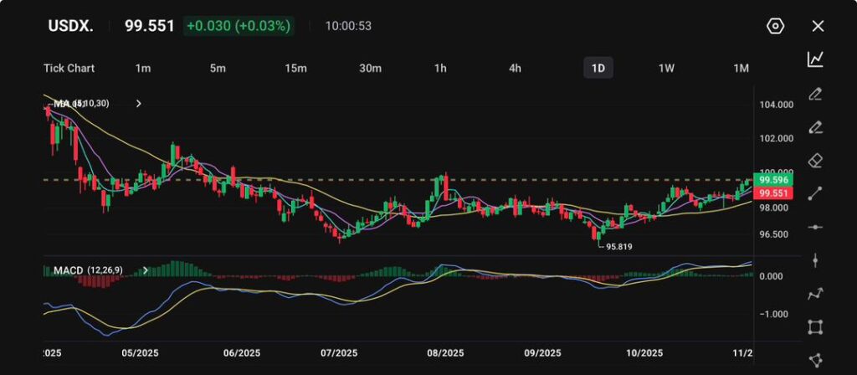Switch to the 1W weekly timeframe

coord(666,68)
